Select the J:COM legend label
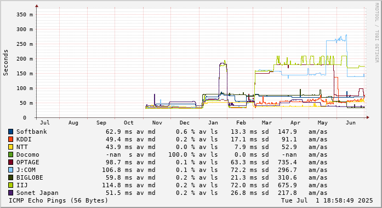 (26, 170)
